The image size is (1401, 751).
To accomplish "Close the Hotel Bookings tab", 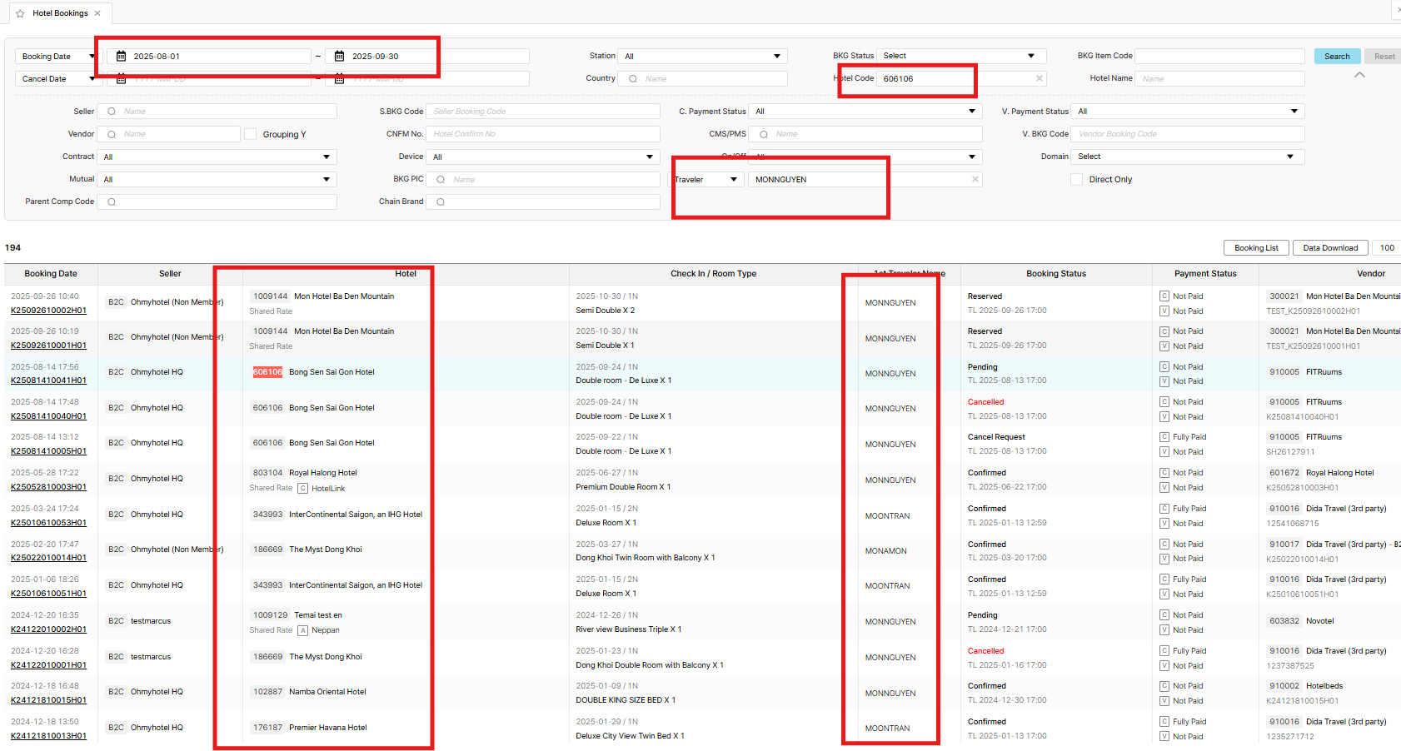I will tap(97, 13).
